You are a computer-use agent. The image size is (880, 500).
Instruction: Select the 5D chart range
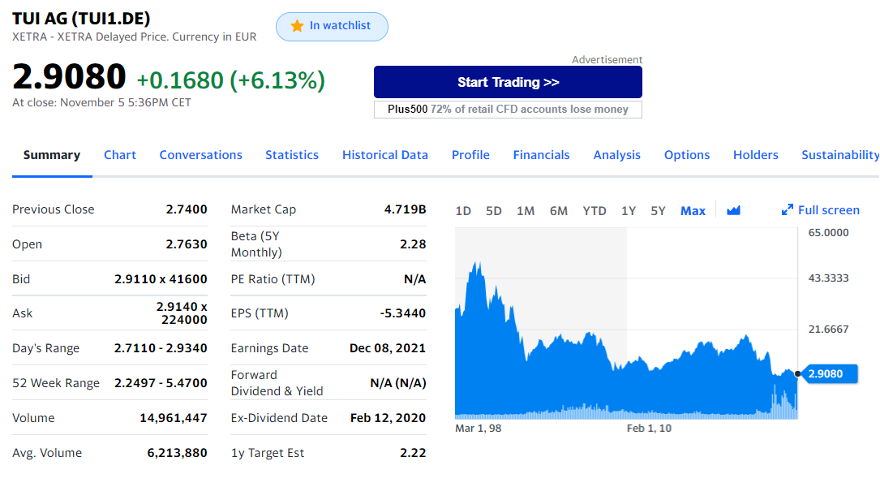point(494,211)
